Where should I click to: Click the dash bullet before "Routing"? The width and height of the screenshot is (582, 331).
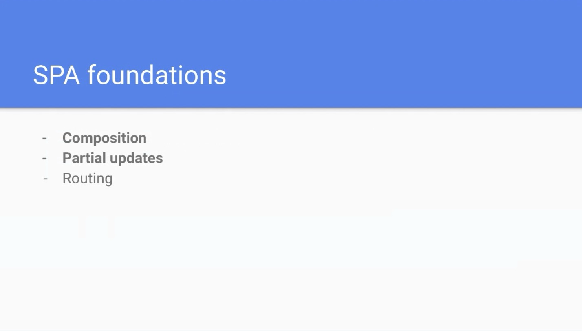tap(45, 179)
